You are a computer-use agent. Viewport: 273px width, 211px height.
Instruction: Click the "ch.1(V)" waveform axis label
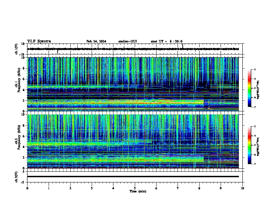point(17,49)
